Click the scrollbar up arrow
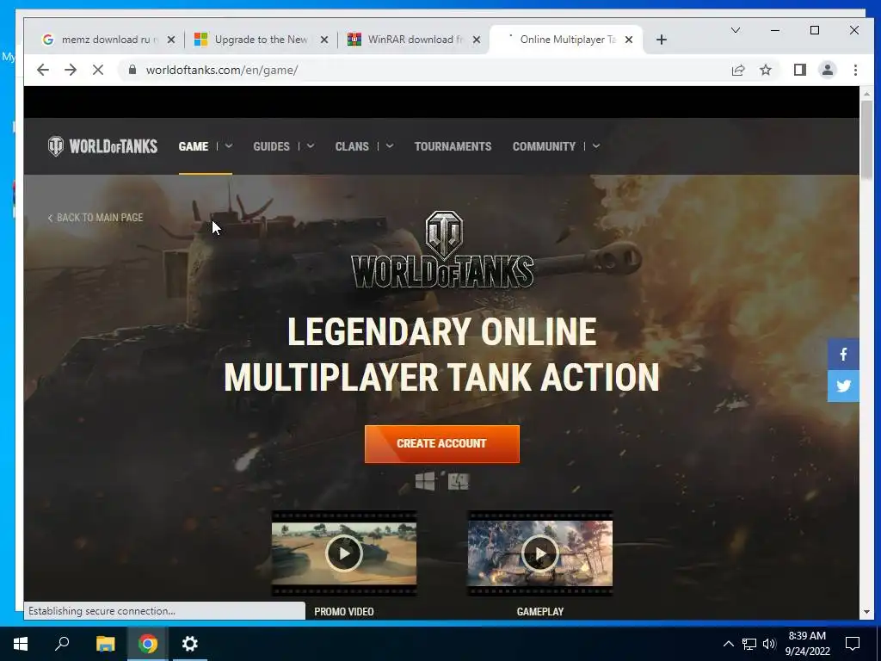Image resolution: width=881 pixels, height=661 pixels. pos(866,94)
